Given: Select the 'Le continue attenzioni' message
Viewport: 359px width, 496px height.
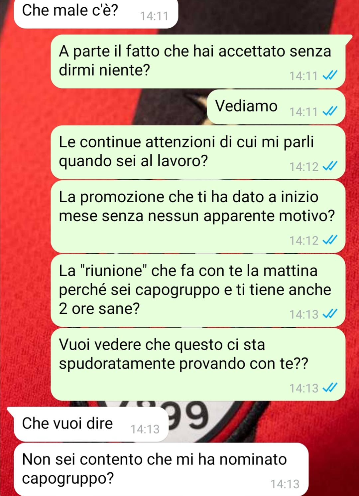Looking at the screenshot, I should 198,152.
